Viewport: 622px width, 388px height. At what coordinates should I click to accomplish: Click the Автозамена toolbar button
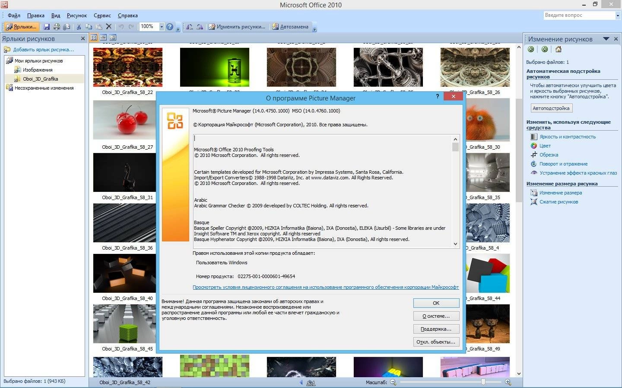(290, 27)
